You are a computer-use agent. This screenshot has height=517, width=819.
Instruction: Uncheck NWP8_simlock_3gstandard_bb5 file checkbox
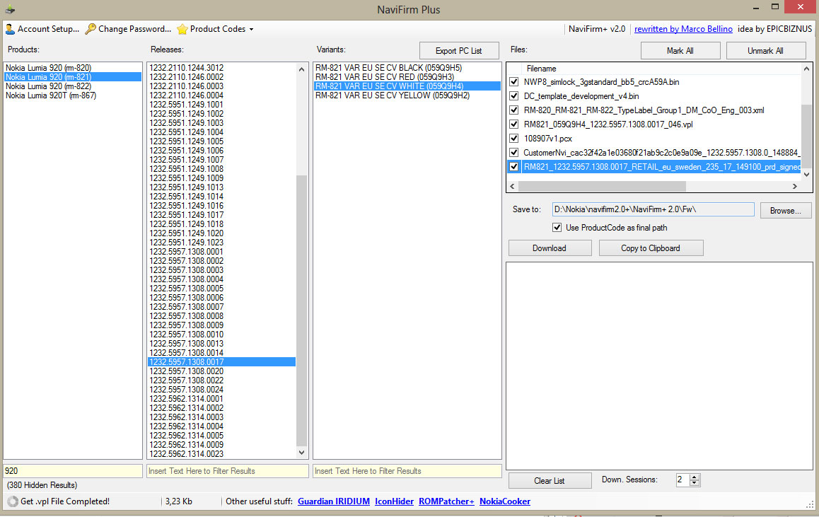point(514,82)
